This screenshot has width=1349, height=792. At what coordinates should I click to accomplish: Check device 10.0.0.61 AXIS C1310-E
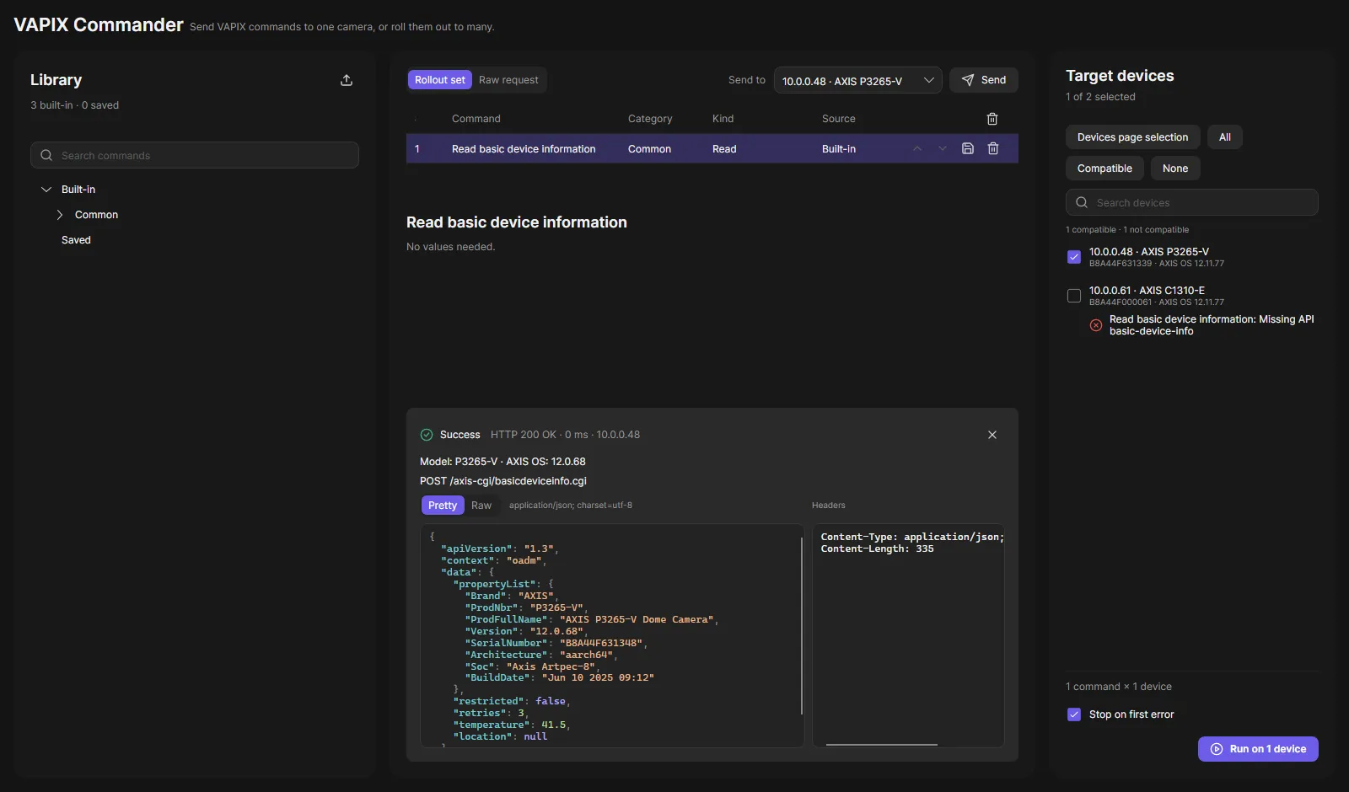pos(1074,296)
